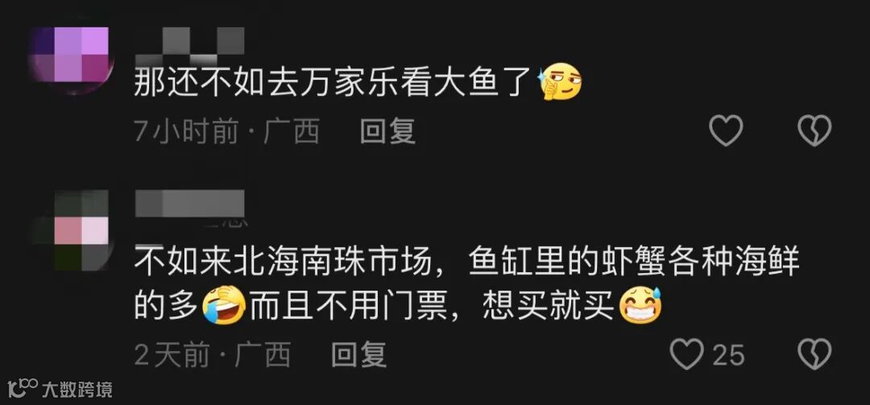Reply to the 7小时前 comment
Screen dimensions: 870x405
pos(387,131)
